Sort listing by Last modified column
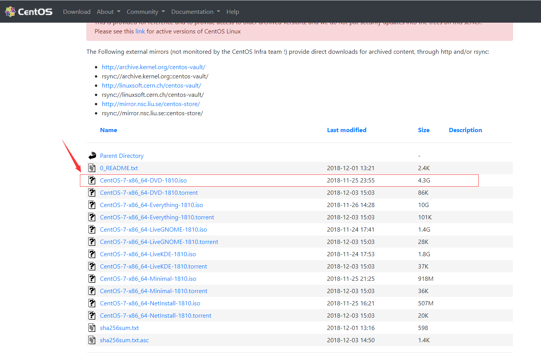Image resolution: width=541 pixels, height=353 pixels. click(347, 130)
